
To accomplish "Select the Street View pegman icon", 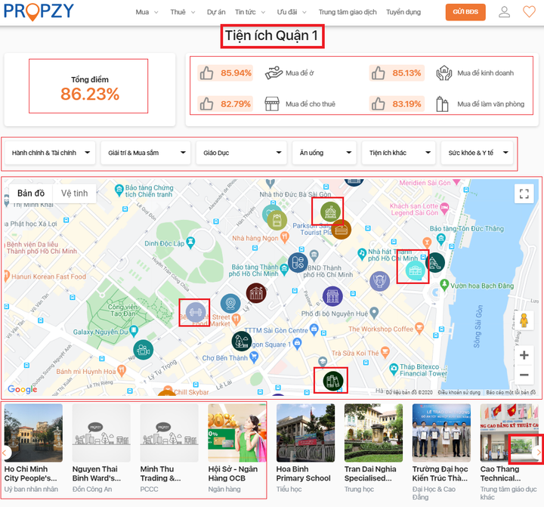I will click(524, 320).
